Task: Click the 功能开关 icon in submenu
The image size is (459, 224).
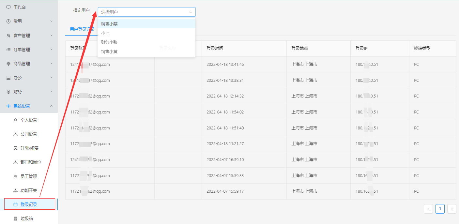Action: tap(15, 190)
